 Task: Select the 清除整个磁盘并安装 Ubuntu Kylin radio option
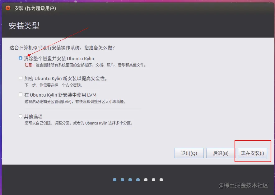click(x=20, y=58)
